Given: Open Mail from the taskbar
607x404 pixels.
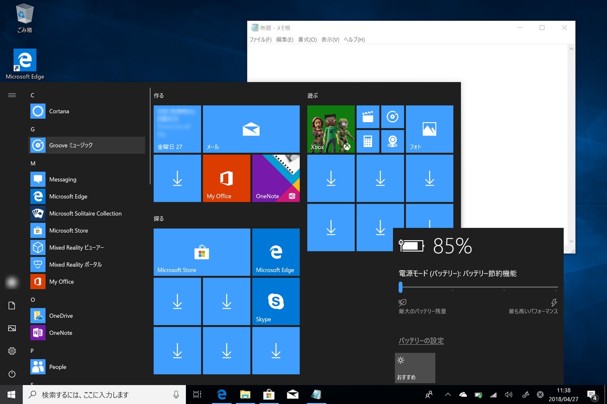Looking at the screenshot, I should pos(293,395).
